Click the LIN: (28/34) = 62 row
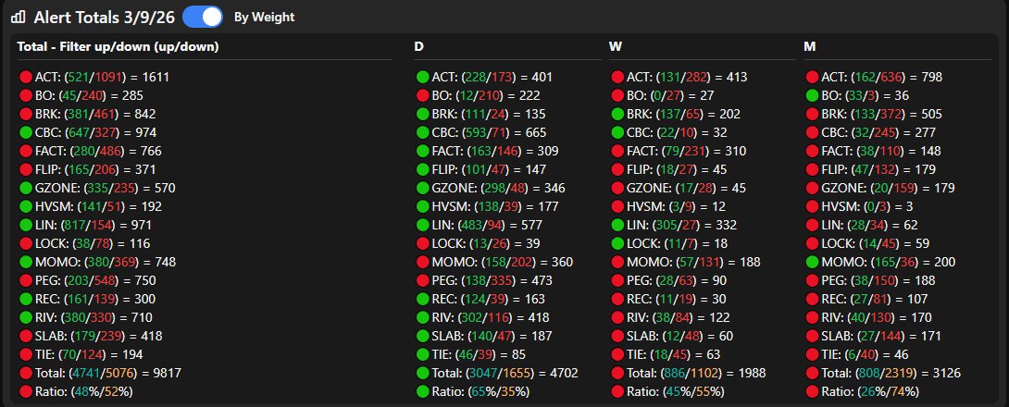 click(x=862, y=226)
